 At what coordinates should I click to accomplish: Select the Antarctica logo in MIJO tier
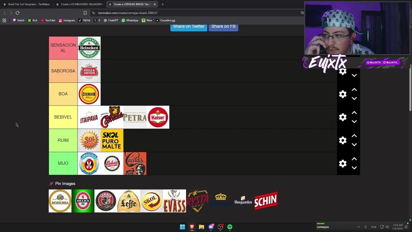(x=89, y=164)
